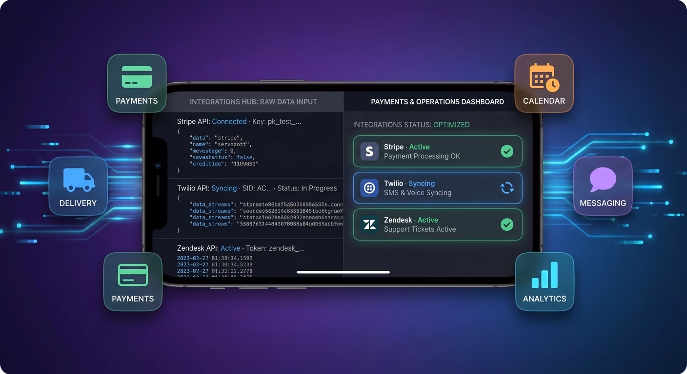The height and width of the screenshot is (374, 687).
Task: Open the Twilio Syncing integration card
Action: pyautogui.click(x=438, y=188)
